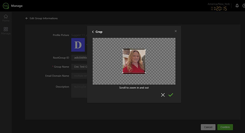This screenshot has height=133, width=245.
Task: Click back chevron next to Crop
Action: click(93, 32)
